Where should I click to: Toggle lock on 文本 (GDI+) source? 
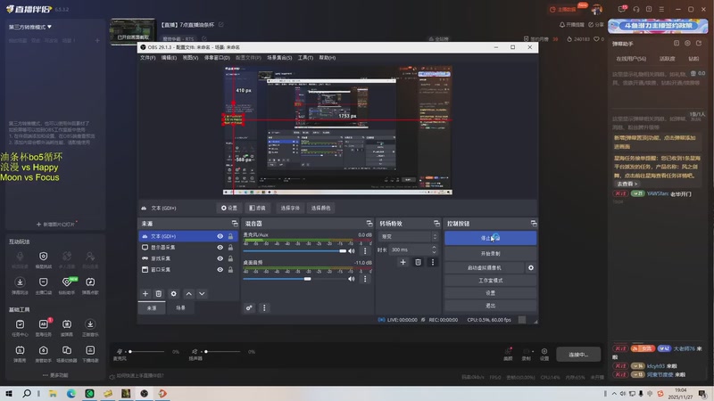(230, 236)
